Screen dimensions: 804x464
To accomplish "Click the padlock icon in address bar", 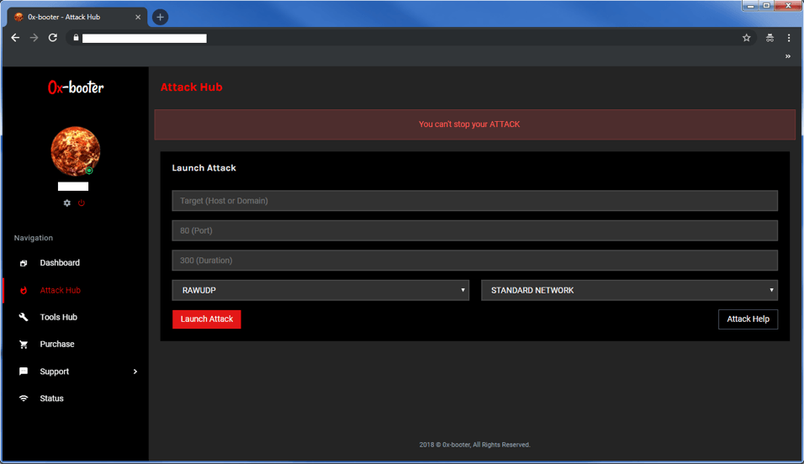I will pos(76,38).
